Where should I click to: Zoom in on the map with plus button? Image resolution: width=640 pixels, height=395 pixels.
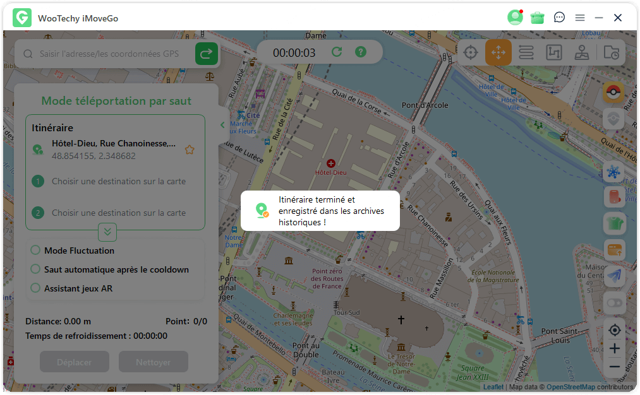click(x=614, y=348)
